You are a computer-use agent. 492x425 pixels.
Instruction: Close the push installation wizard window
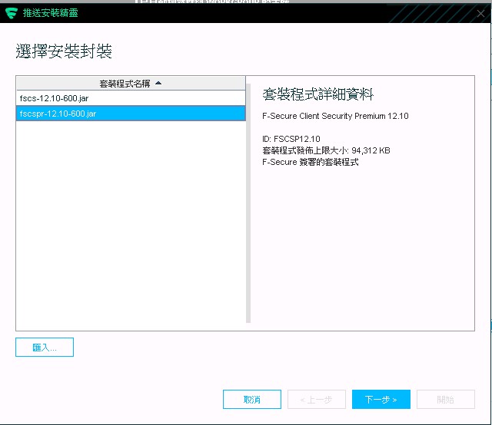(480, 14)
